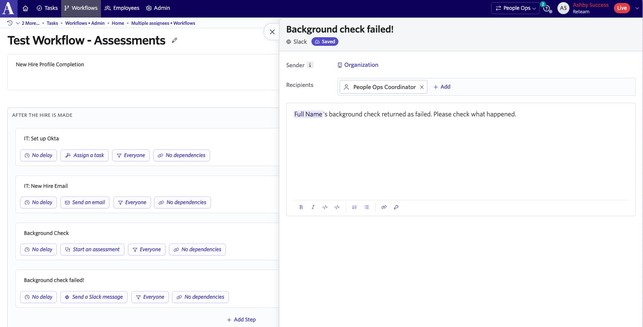The width and height of the screenshot is (643, 327).
Task: Open dependencies for Background Check step
Action: point(197,250)
